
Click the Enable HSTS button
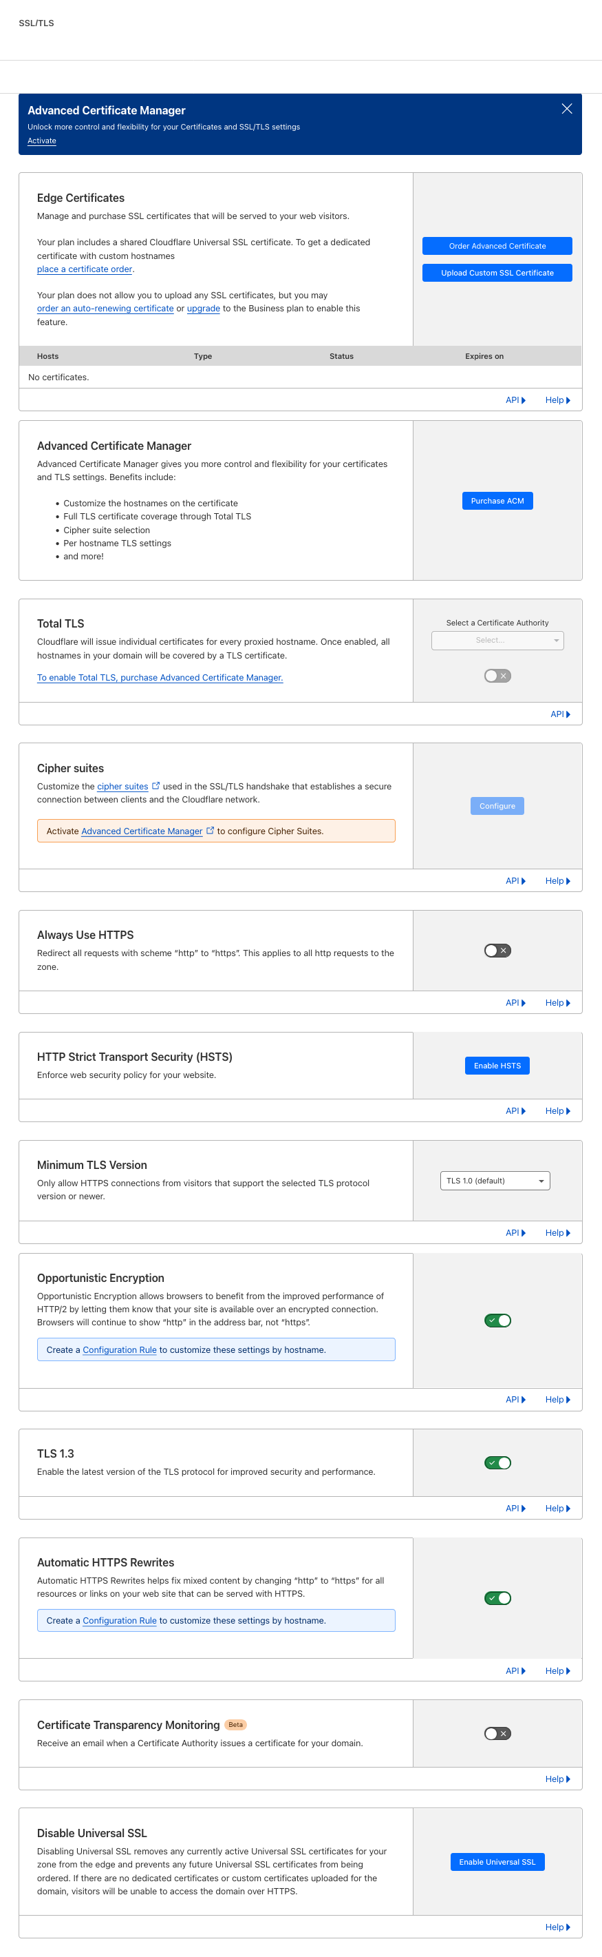[x=497, y=1066]
